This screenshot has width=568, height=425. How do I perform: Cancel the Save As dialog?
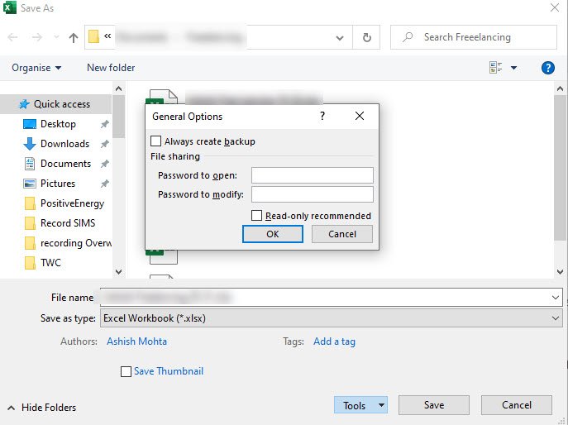click(x=517, y=405)
